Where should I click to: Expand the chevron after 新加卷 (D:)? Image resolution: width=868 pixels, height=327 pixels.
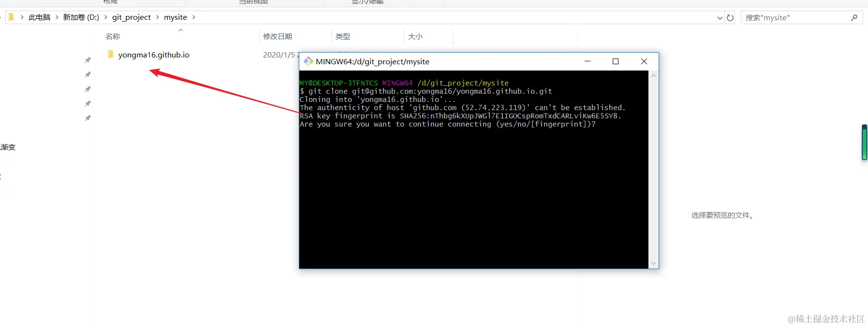pyautogui.click(x=106, y=17)
